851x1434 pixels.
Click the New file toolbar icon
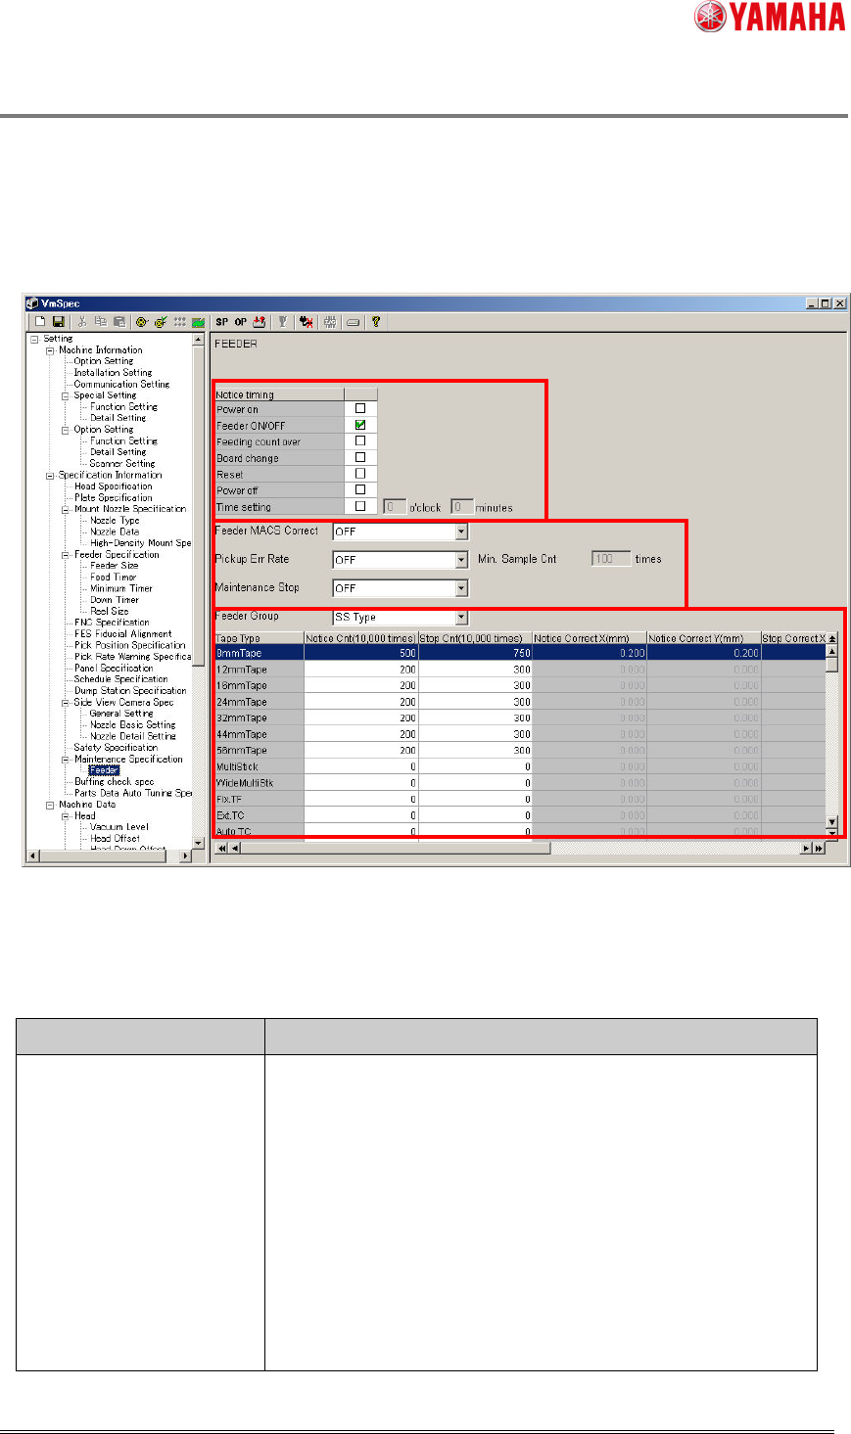pyautogui.click(x=40, y=321)
